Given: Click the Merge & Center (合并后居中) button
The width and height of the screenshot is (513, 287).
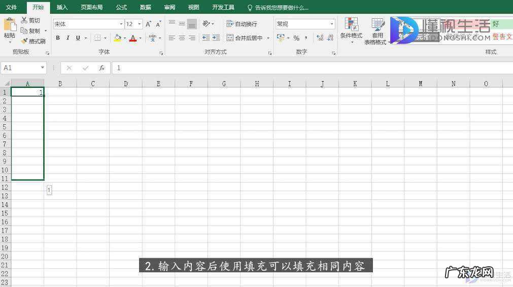Looking at the screenshot, I should pyautogui.click(x=245, y=38).
